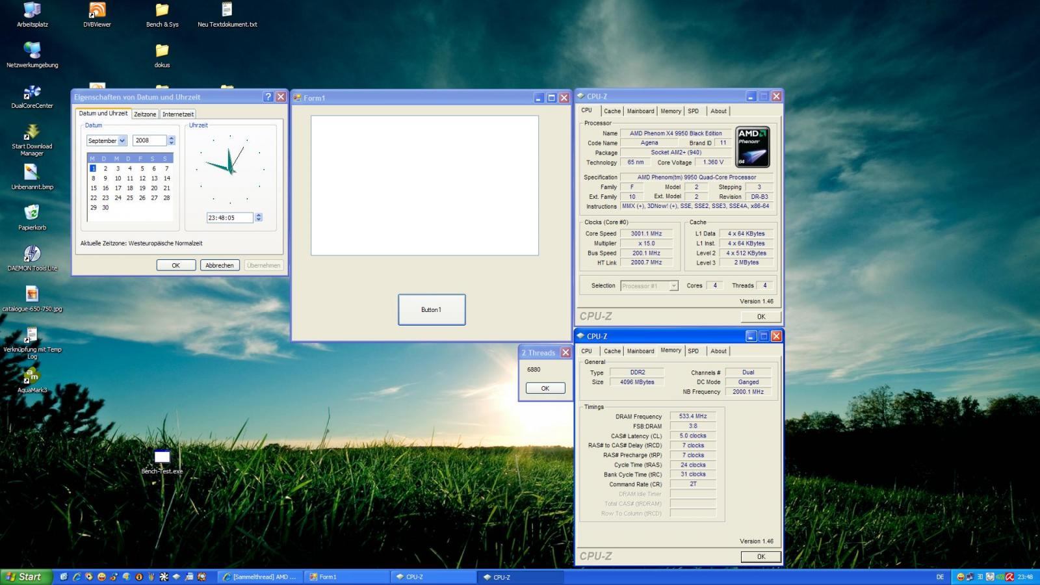Select day 15 in the calendar

pos(93,188)
